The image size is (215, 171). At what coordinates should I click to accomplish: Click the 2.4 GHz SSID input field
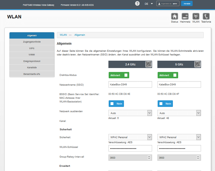point(130,85)
